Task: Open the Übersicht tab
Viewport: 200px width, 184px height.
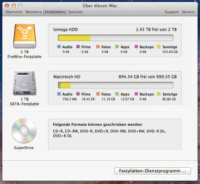Action: 14,12
